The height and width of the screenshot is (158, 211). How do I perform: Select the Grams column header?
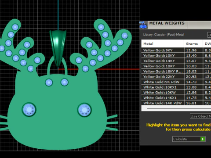(x=193, y=43)
